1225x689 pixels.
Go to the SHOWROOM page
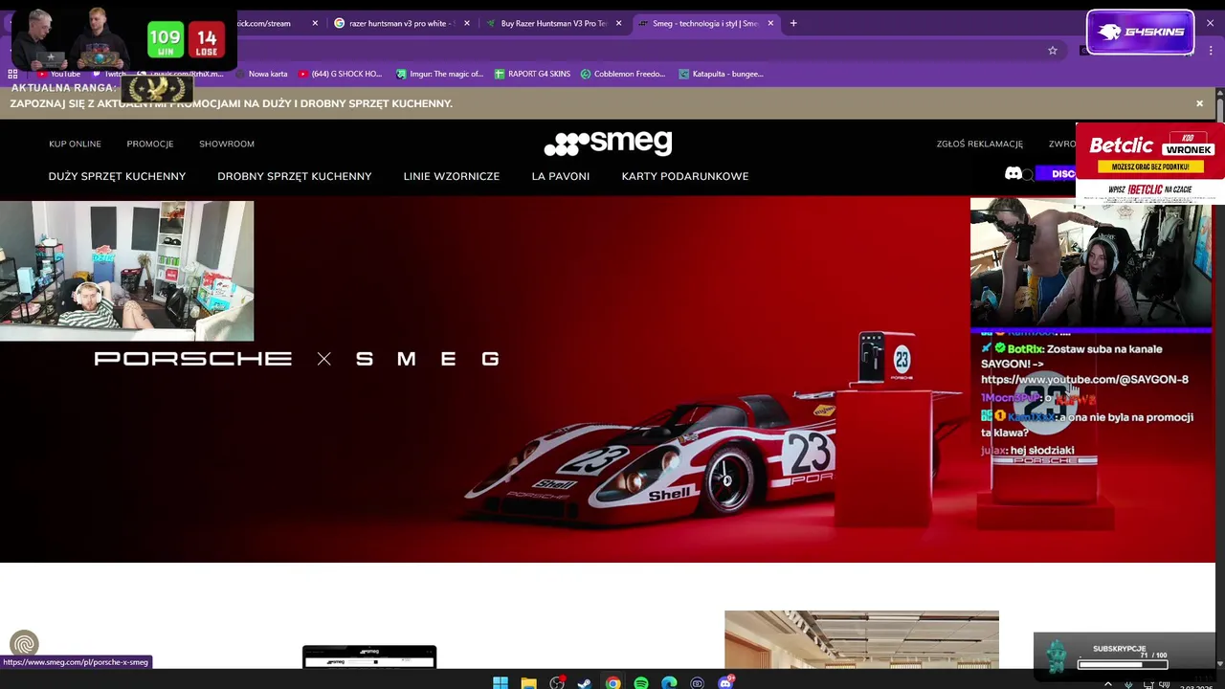click(x=227, y=144)
